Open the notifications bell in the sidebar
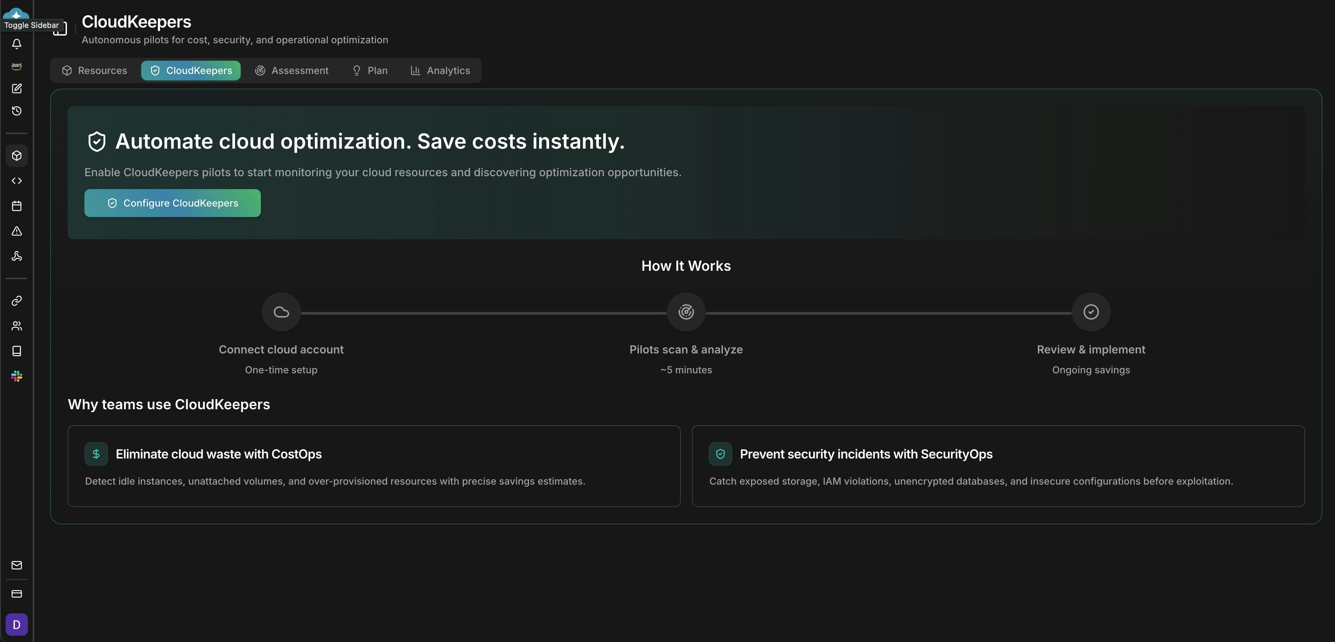 click(16, 44)
